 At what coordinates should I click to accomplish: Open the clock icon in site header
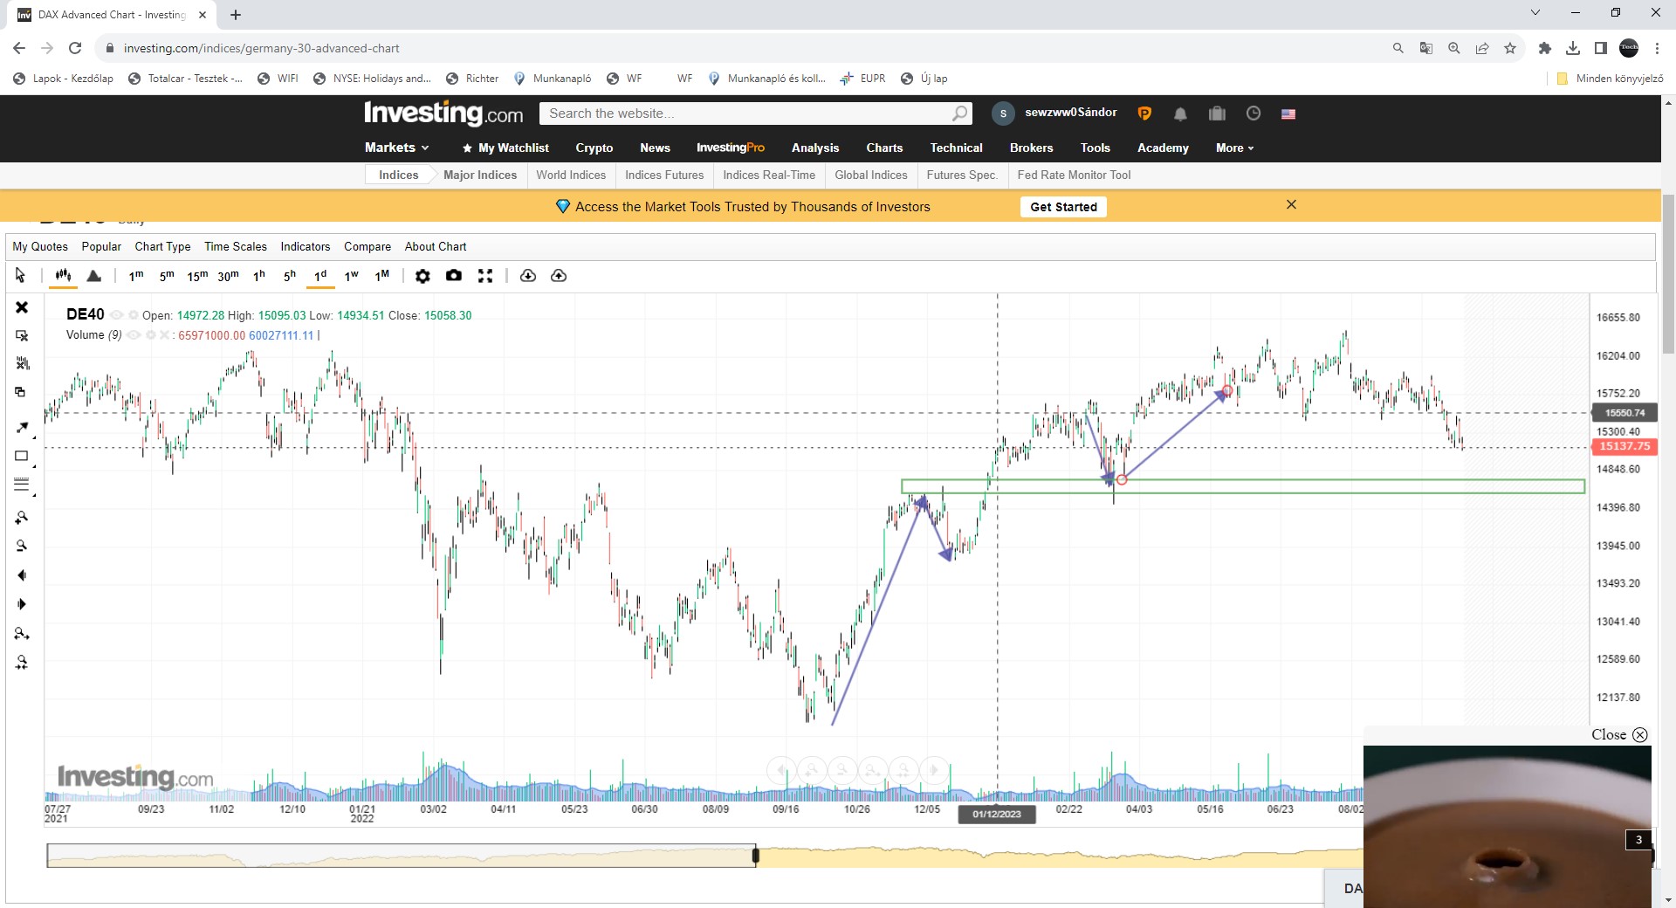[1254, 113]
